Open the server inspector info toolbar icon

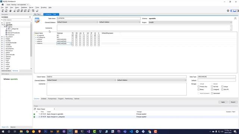[x=10, y=11]
